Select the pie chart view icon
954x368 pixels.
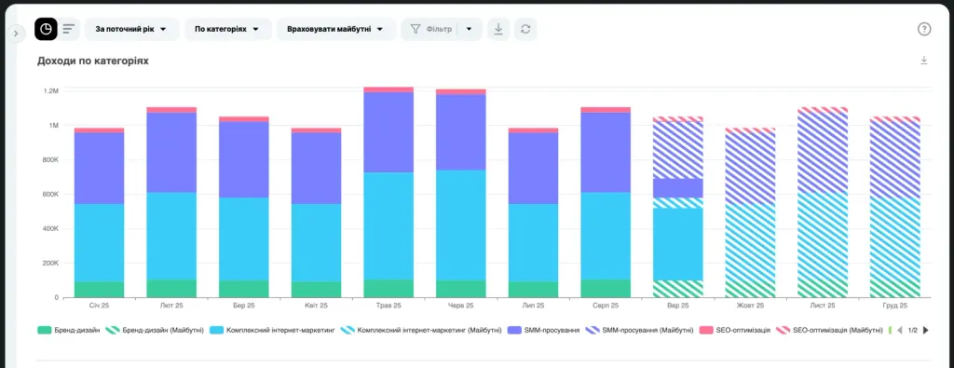pos(46,29)
